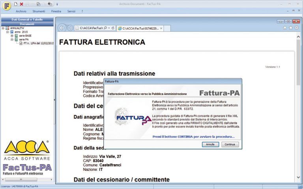Click the address bar search magnifier
The height and width of the screenshot is (189, 303).
click(x=105, y=28)
